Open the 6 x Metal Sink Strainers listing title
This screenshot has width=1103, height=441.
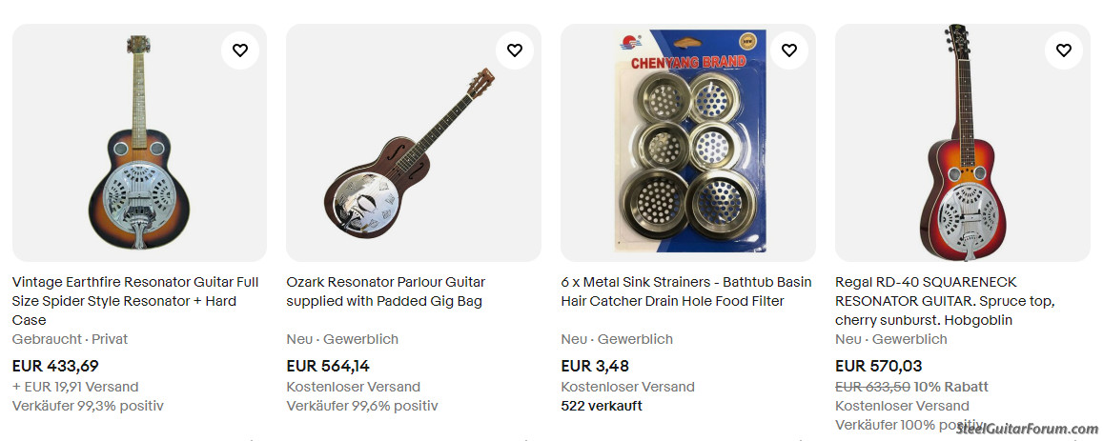(685, 291)
